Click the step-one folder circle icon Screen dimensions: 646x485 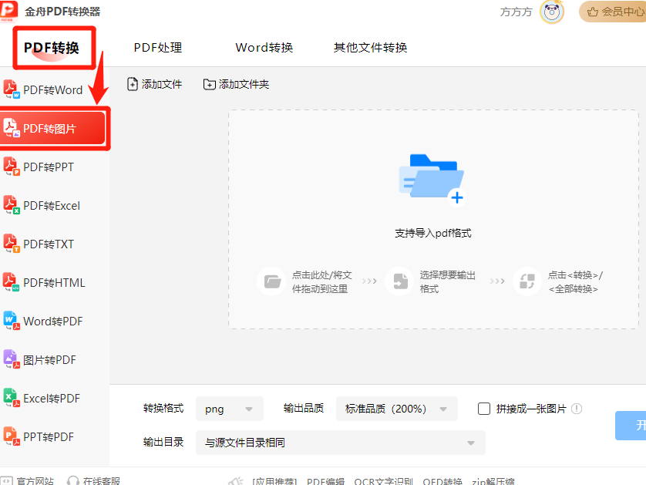pyautogui.click(x=271, y=281)
